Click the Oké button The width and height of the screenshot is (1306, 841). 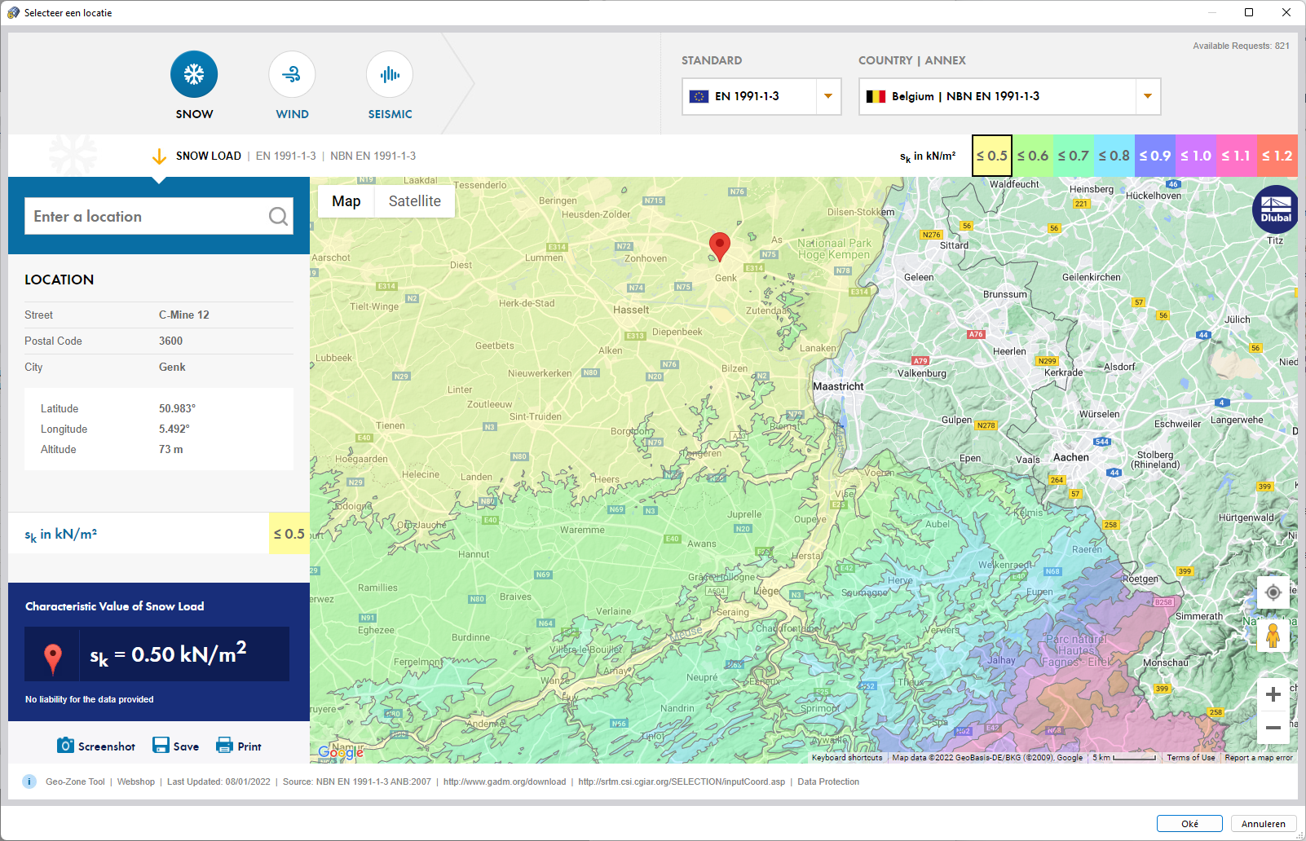[1189, 824]
